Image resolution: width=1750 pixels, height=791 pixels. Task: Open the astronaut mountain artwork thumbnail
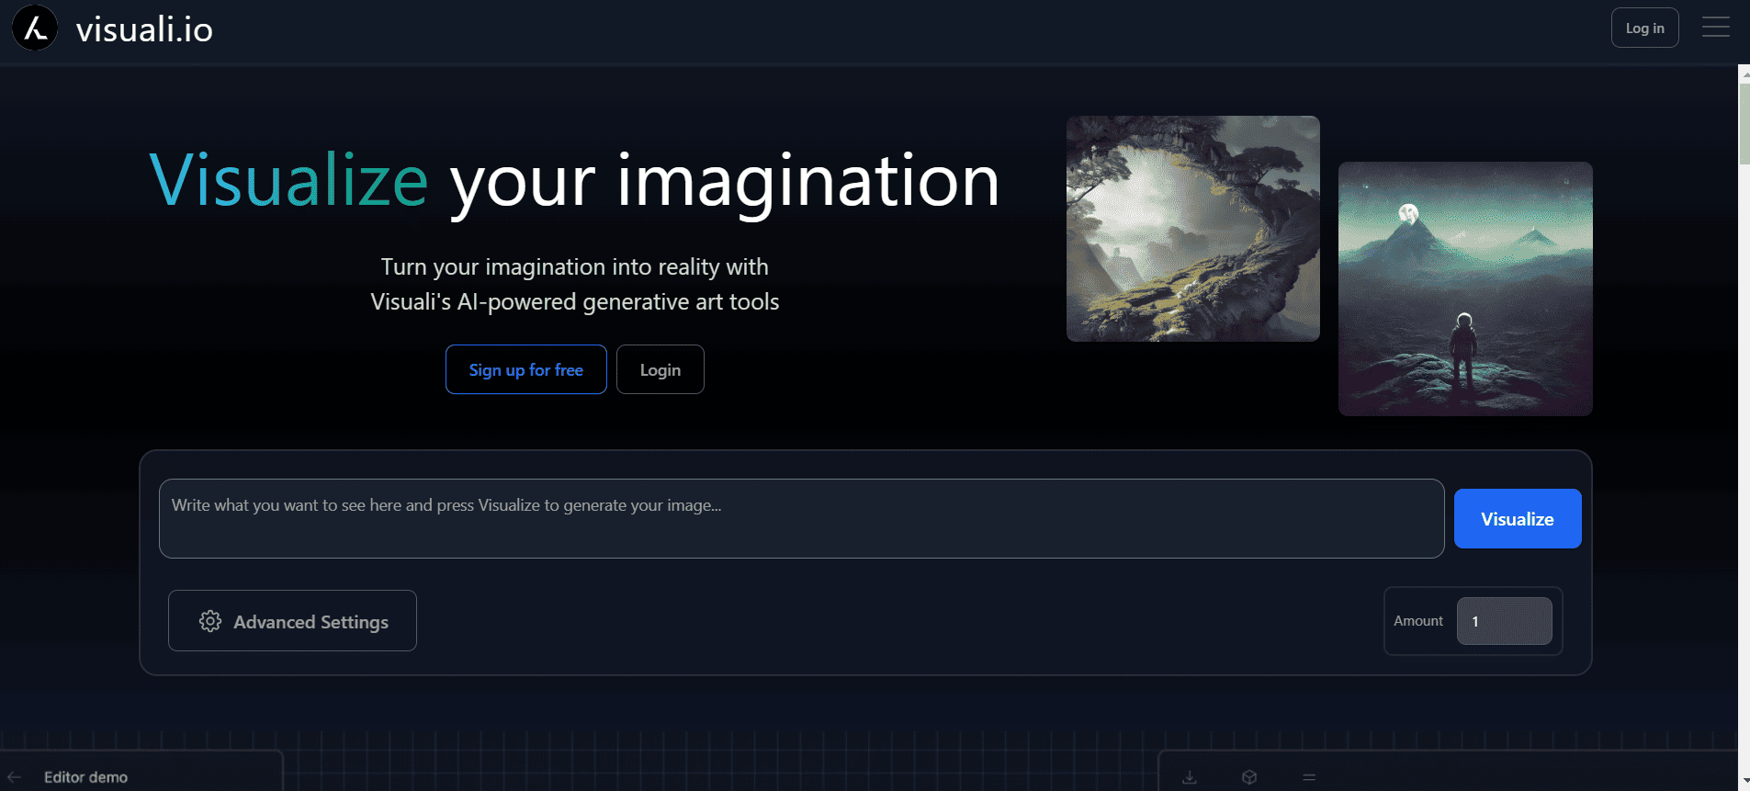coord(1465,288)
